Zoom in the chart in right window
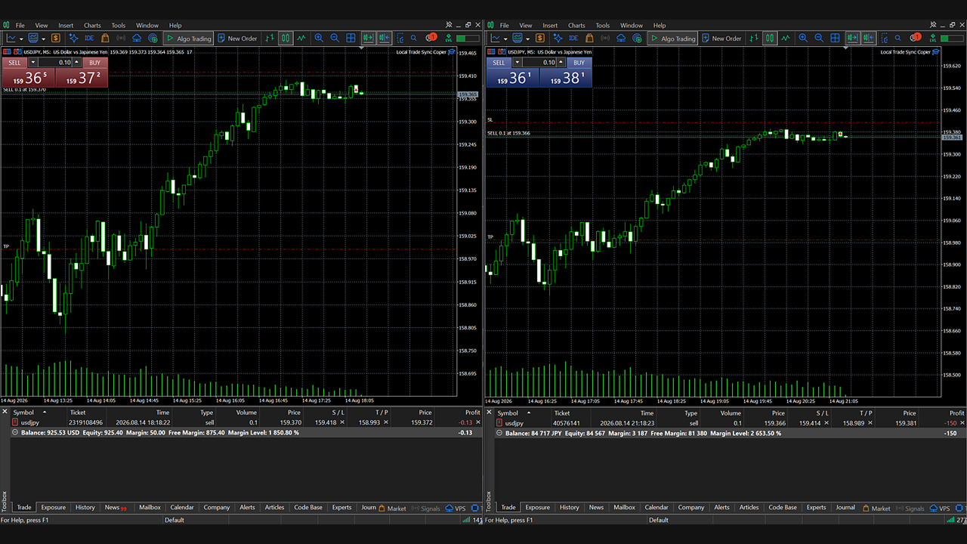The image size is (967, 544). (803, 38)
